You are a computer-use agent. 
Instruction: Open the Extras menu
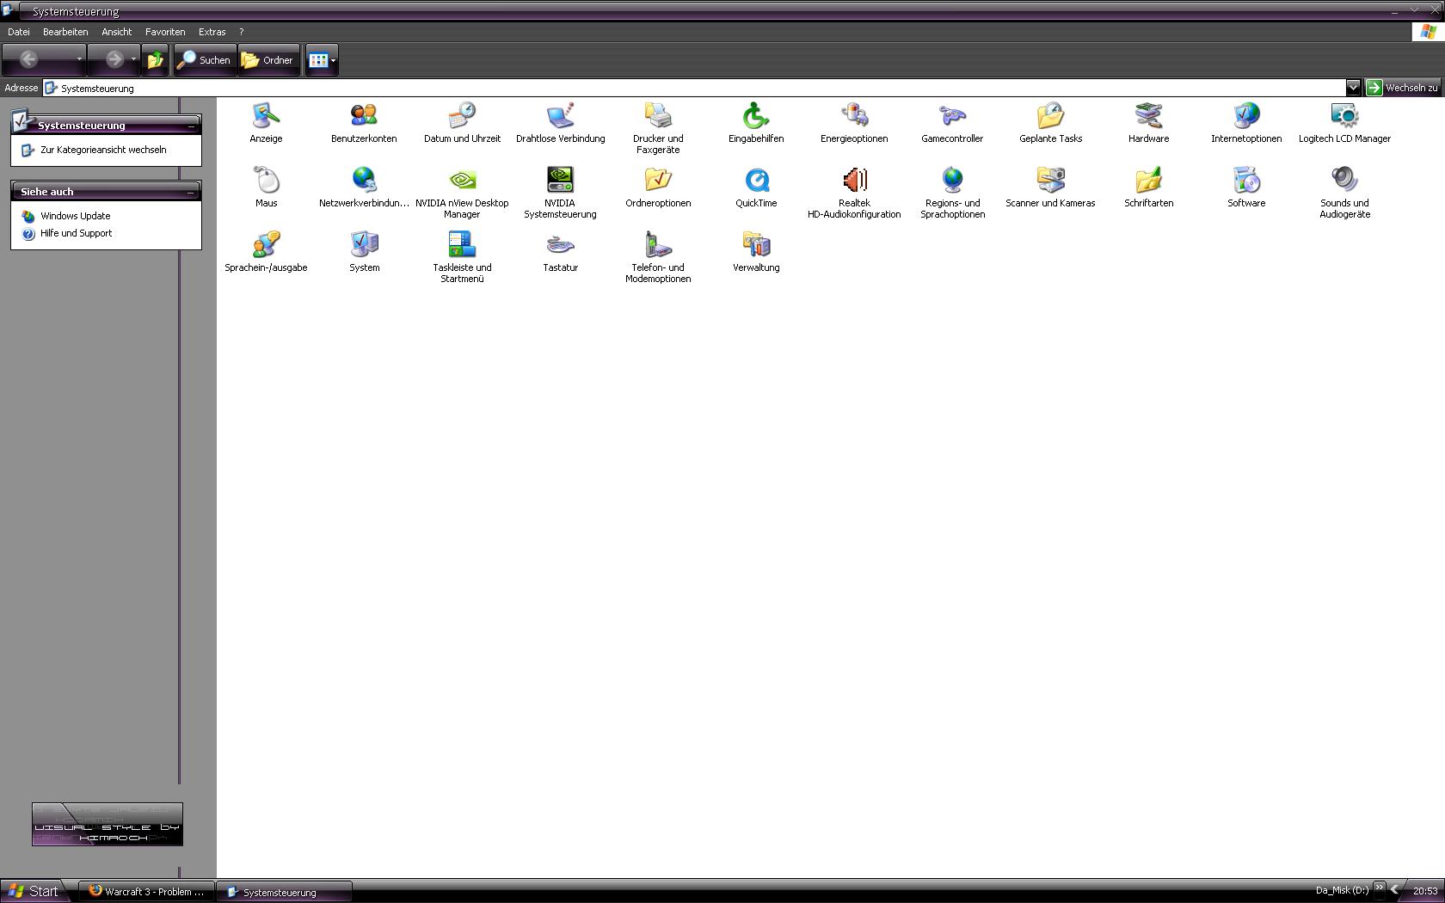coord(212,32)
